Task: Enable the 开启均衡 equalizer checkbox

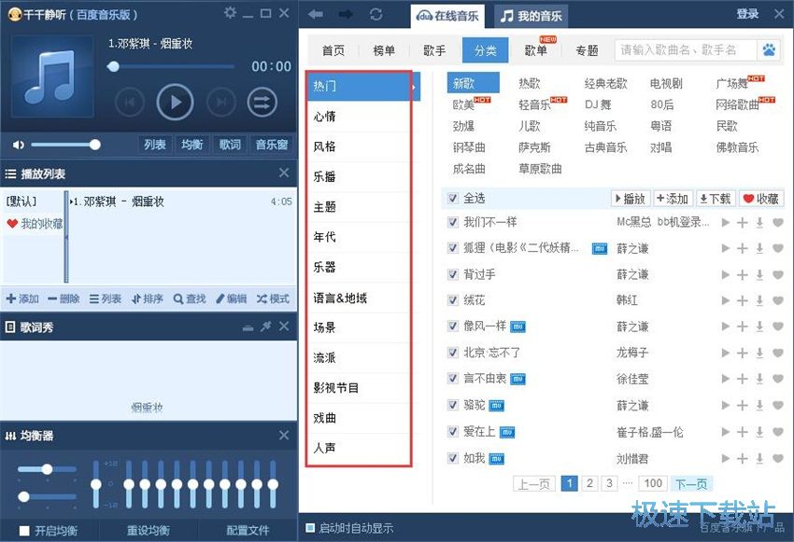Action: pos(24,531)
